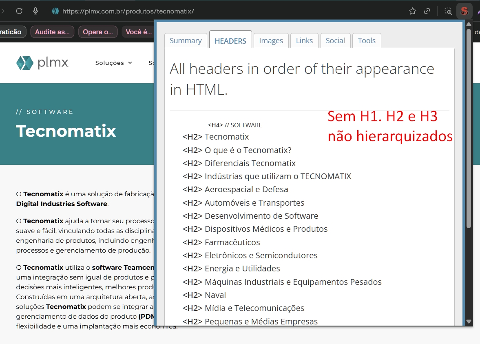Click 'O que é o Tecnomatix?' header entry
The height and width of the screenshot is (344, 480).
(x=237, y=150)
